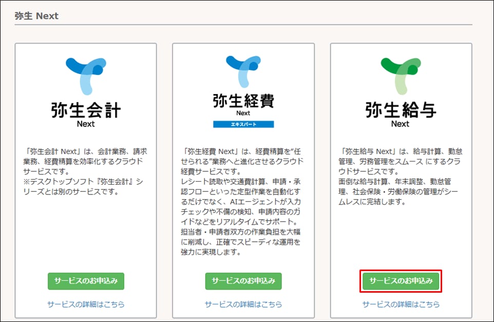The height and width of the screenshot is (322, 494).
Task: Apply for 弥生会計 Next with サービスのお申込み
Action: click(x=86, y=281)
